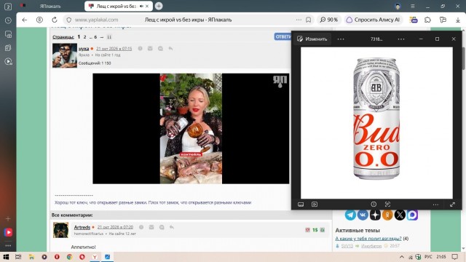Open History clock in browser sidebar

(x=8, y=20)
